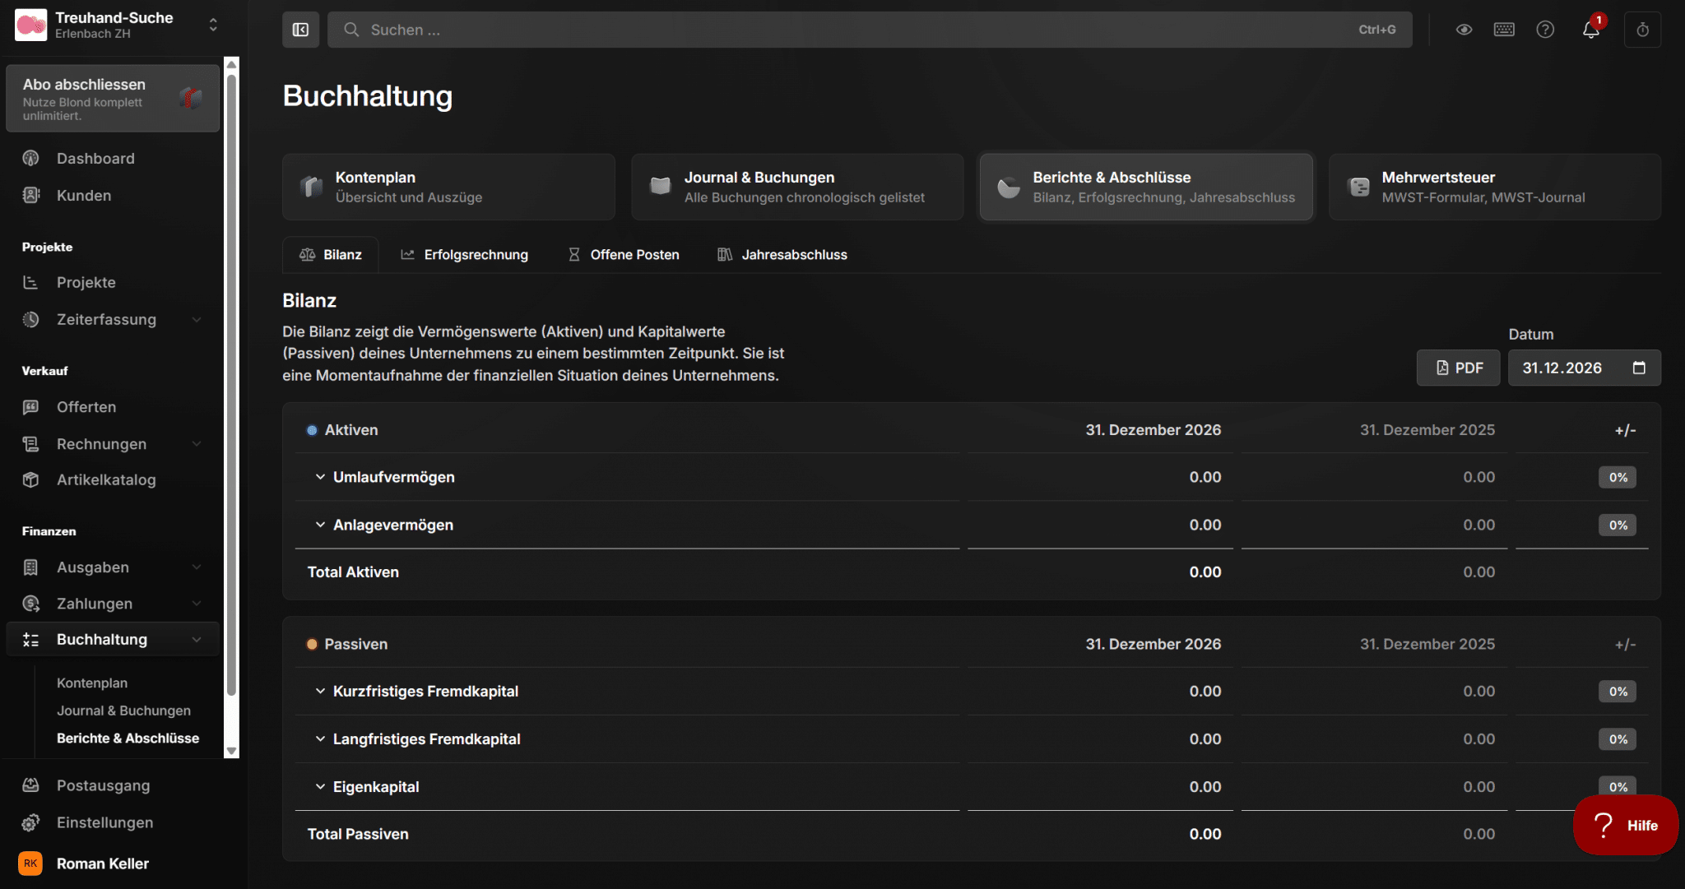This screenshot has width=1685, height=889.
Task: Open the keyboard shortcuts icon
Action: click(1504, 30)
